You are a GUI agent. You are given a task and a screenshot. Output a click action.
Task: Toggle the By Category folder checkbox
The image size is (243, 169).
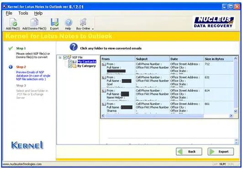[x=70, y=66]
